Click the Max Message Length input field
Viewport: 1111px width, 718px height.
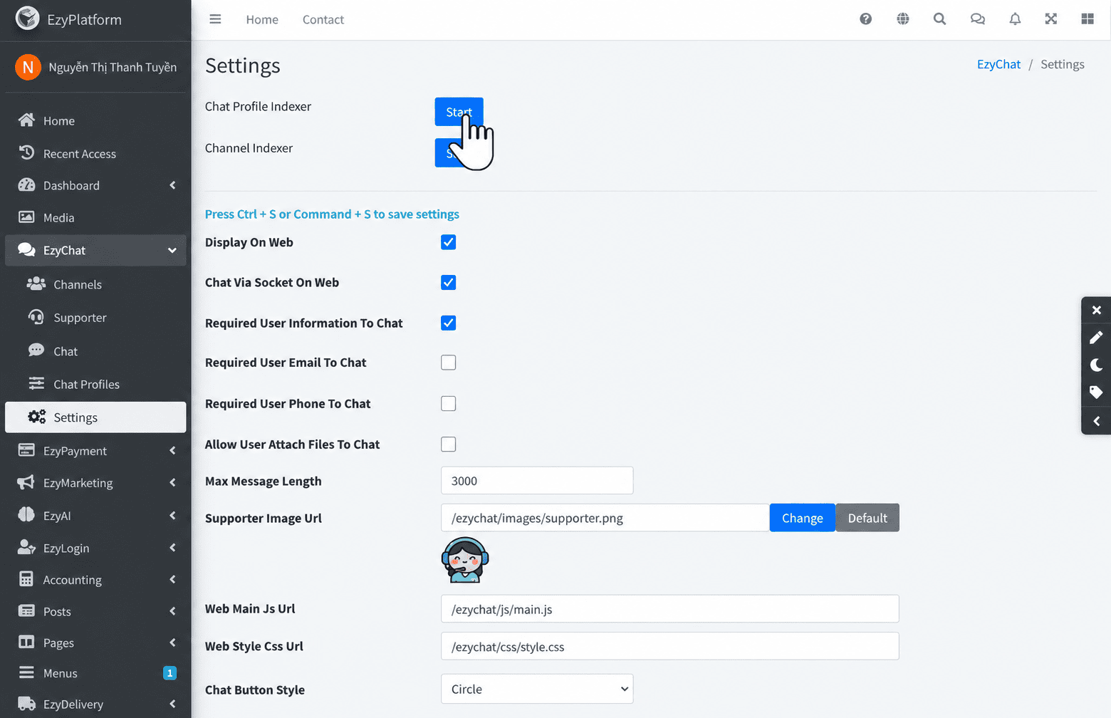pos(537,481)
